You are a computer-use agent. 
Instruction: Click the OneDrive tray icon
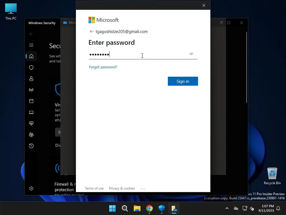point(236,208)
